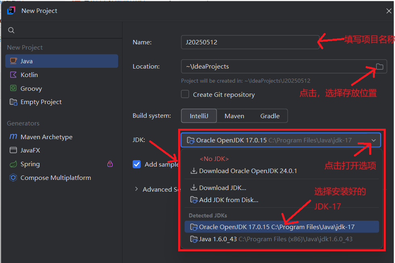Click the 'New Project' sidebar heading
This screenshot has width=395, height=263.
click(x=25, y=48)
